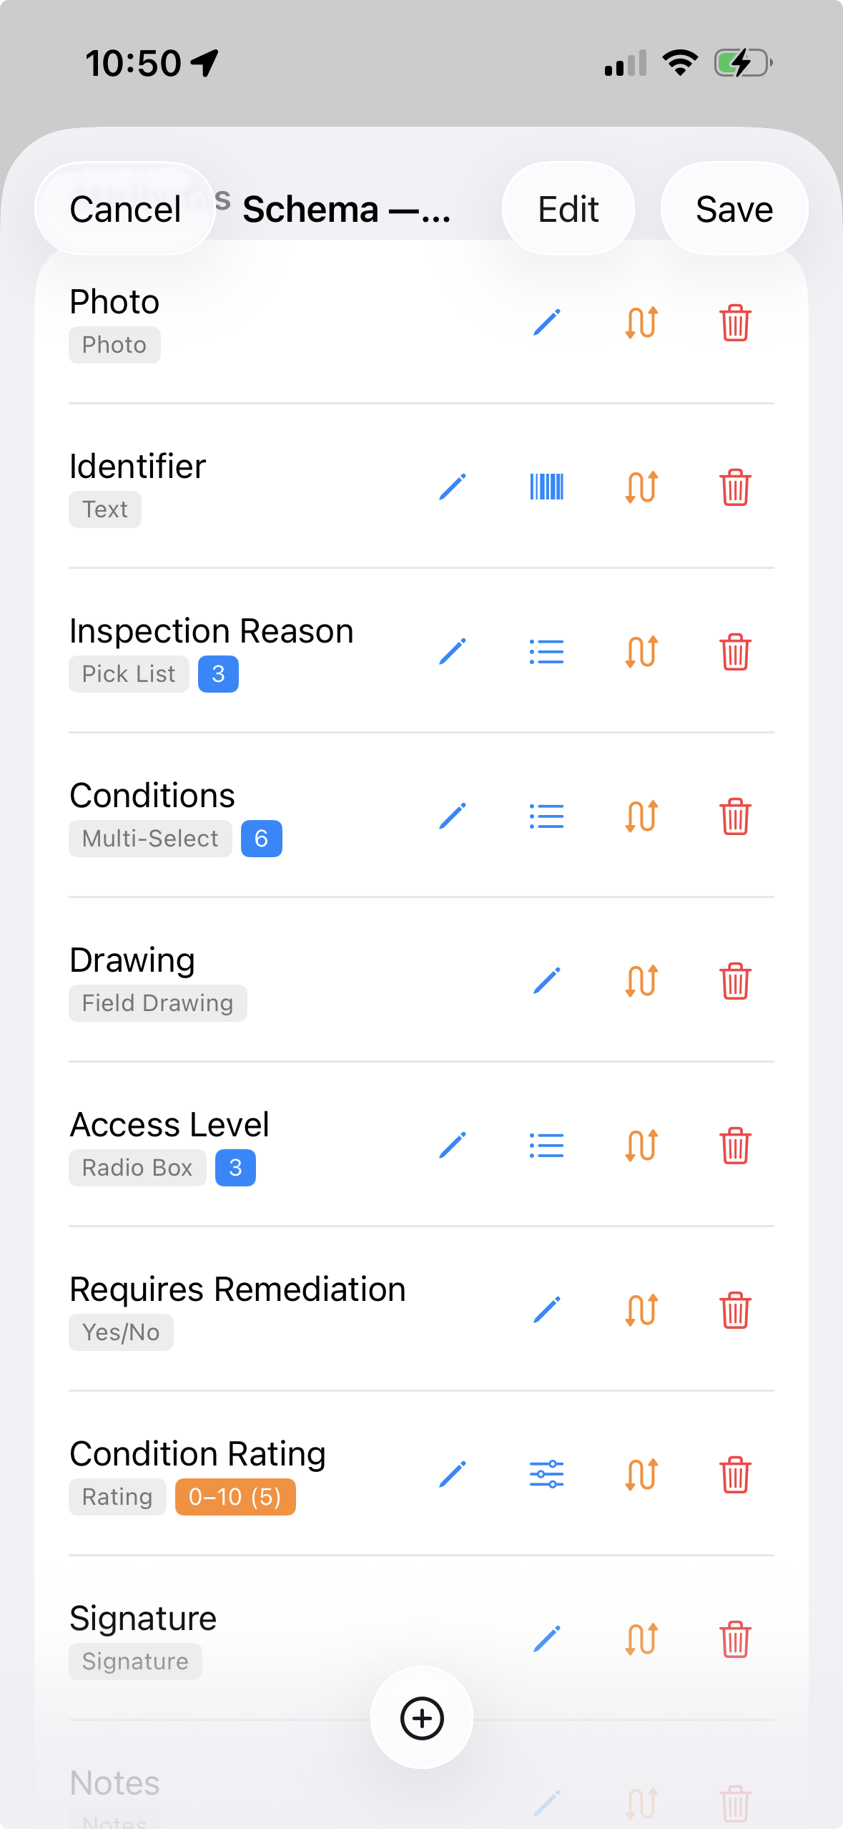Save the schema changes
This screenshot has height=1829, width=843.
click(x=734, y=209)
